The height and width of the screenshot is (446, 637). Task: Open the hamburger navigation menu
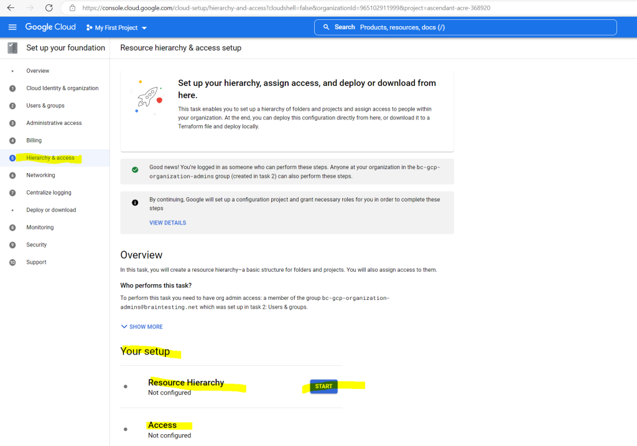(12, 27)
